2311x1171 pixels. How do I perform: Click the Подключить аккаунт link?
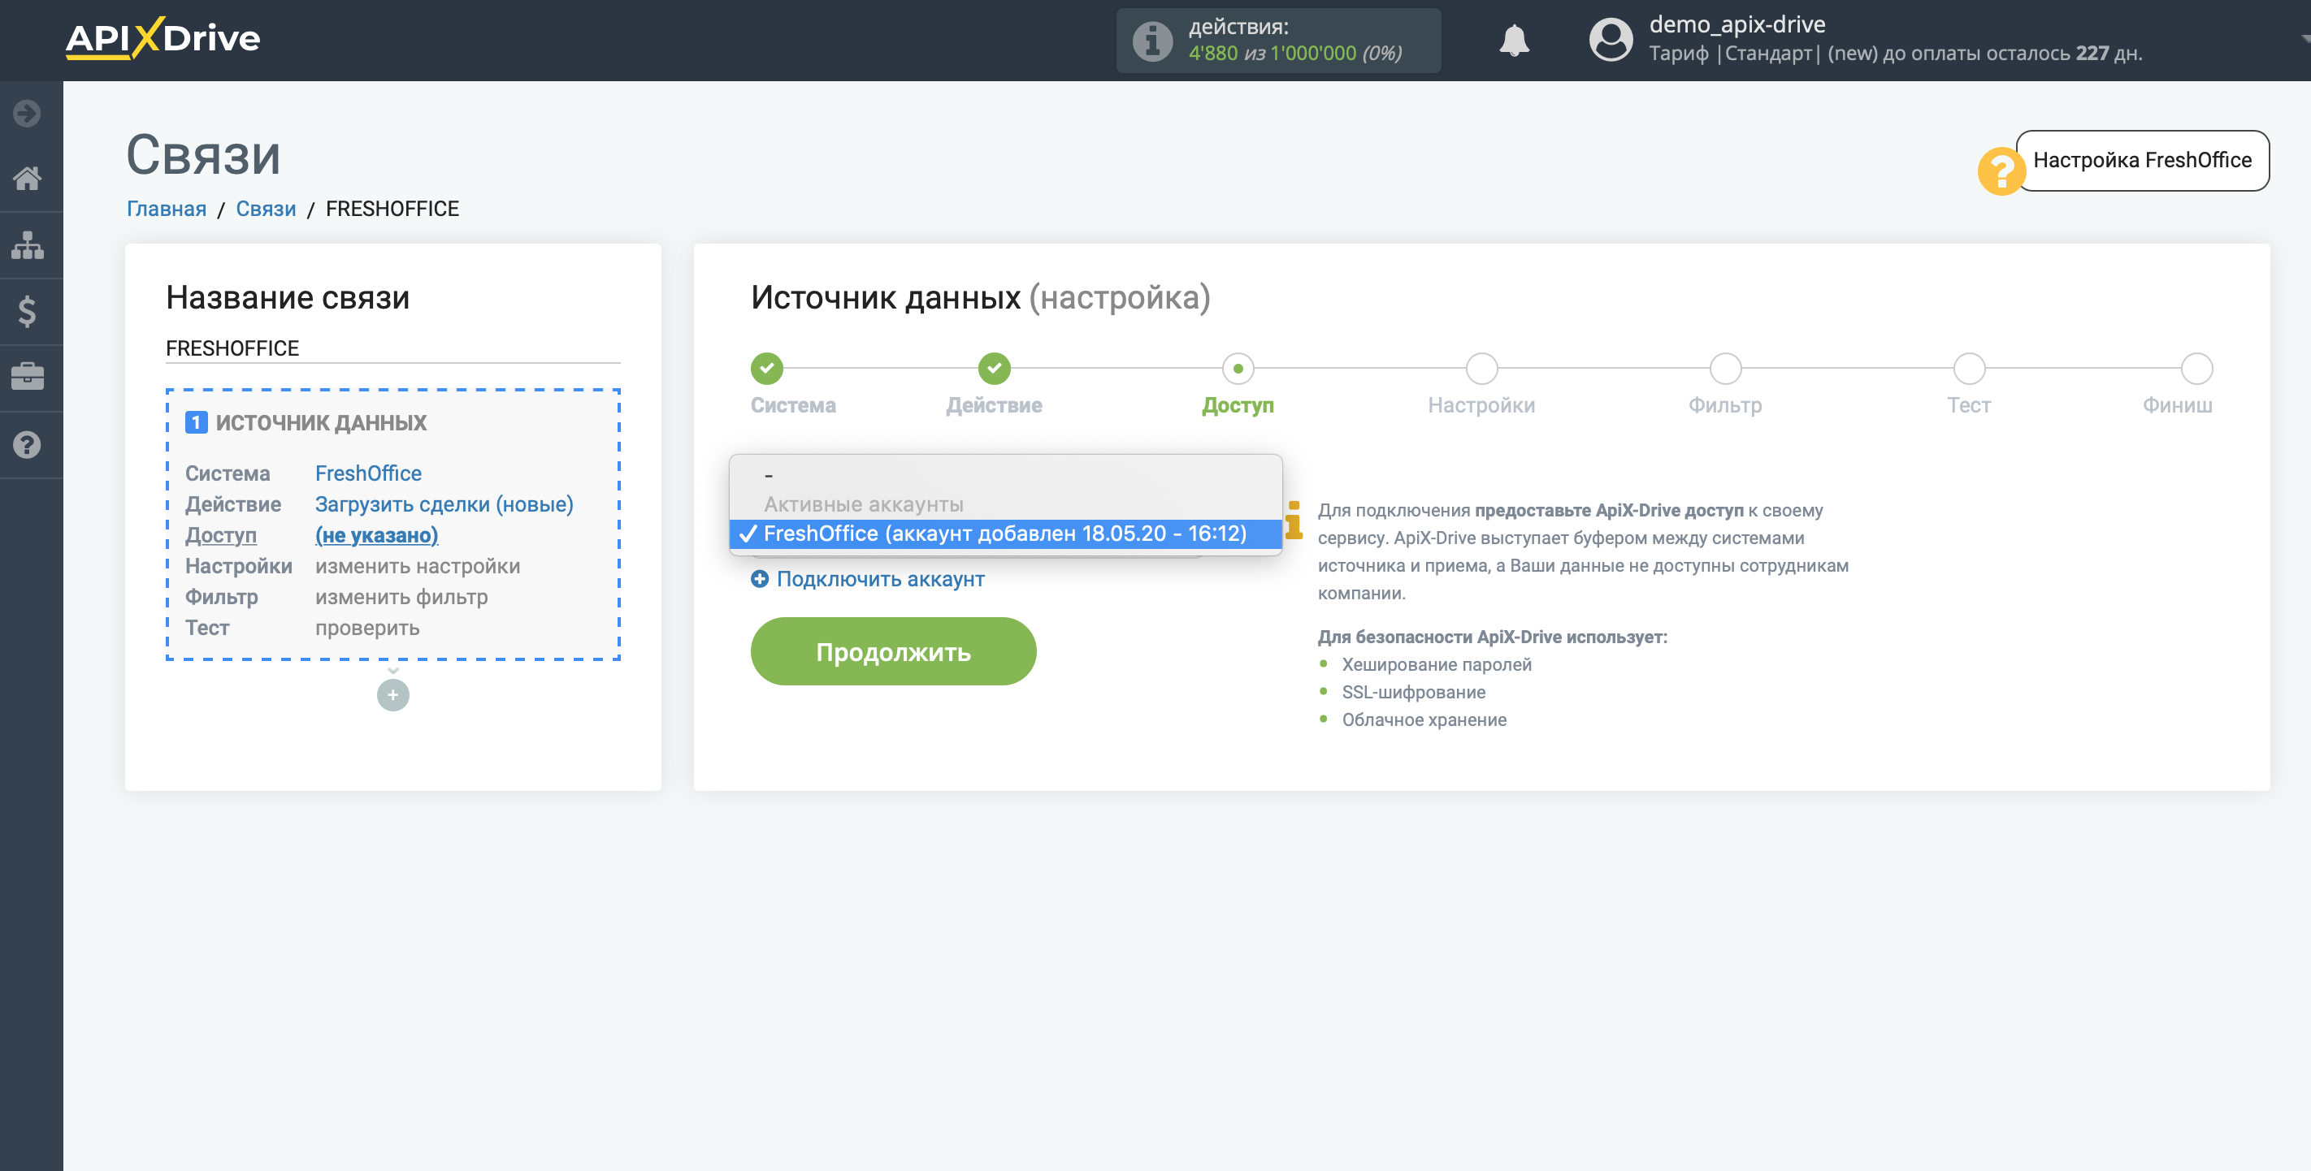pyautogui.click(x=880, y=579)
